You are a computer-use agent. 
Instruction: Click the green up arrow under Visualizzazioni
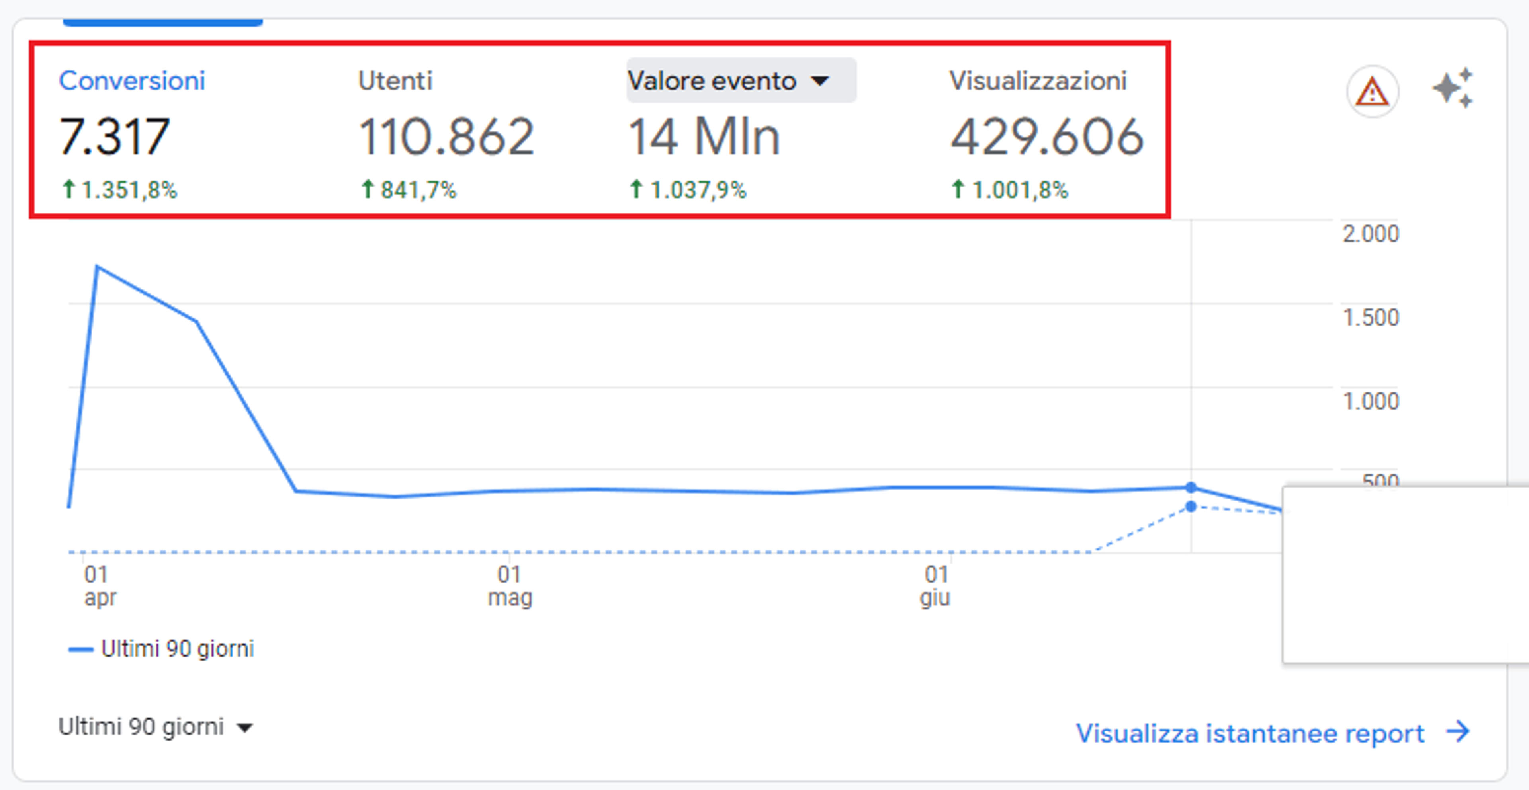958,190
